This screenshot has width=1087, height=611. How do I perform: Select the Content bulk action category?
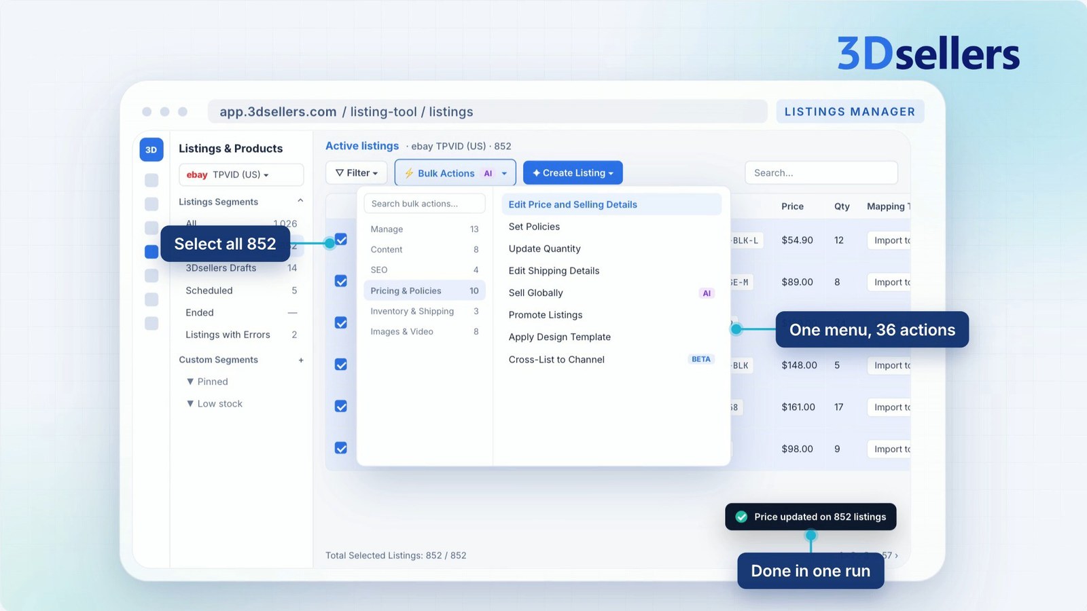click(x=425, y=250)
